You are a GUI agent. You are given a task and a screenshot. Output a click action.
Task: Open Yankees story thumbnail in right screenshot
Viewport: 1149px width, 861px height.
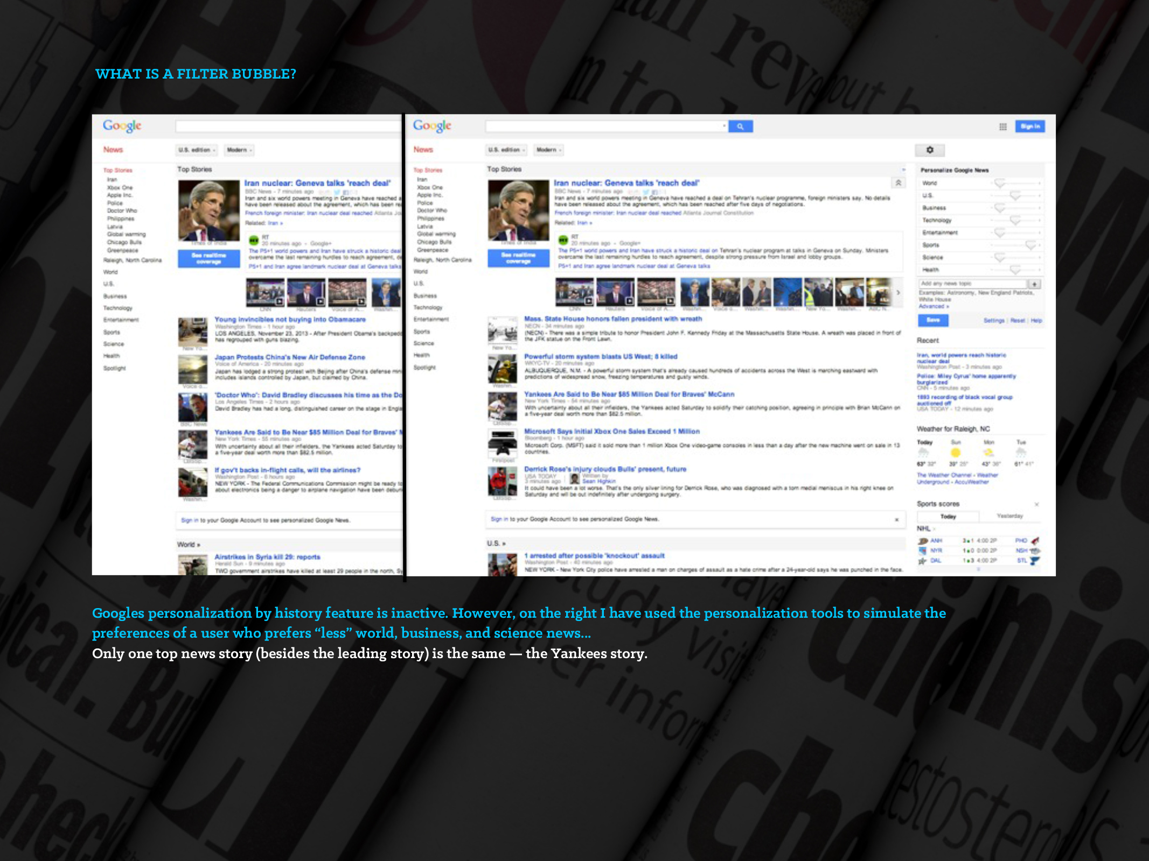tap(502, 406)
